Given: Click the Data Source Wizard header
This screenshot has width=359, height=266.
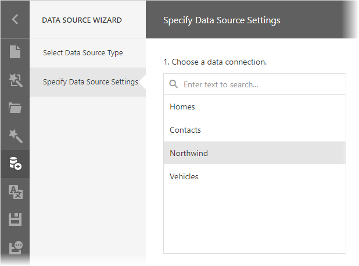Looking at the screenshot, I should click(x=82, y=20).
